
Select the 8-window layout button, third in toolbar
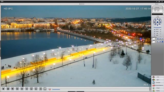[x=13, y=89]
